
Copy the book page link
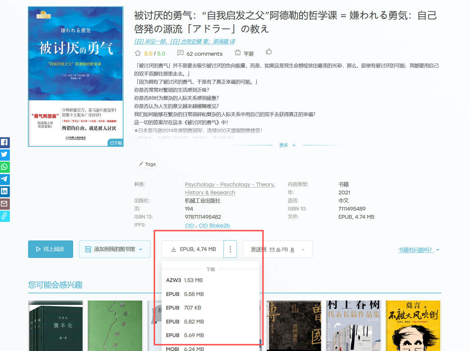(x=5, y=216)
